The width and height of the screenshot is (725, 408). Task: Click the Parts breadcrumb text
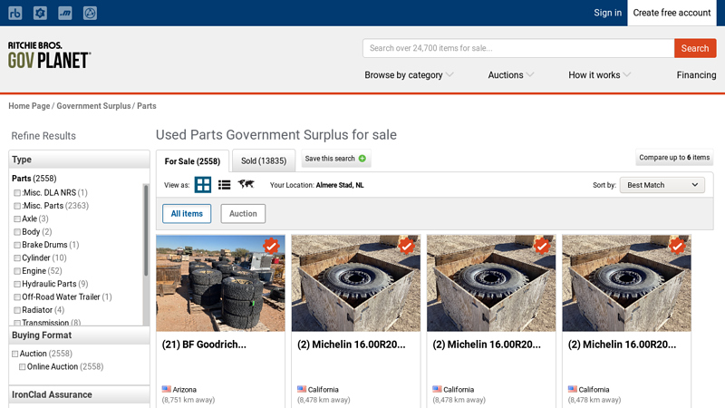(x=147, y=106)
